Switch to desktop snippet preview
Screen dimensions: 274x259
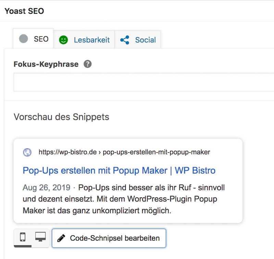coord(40,237)
